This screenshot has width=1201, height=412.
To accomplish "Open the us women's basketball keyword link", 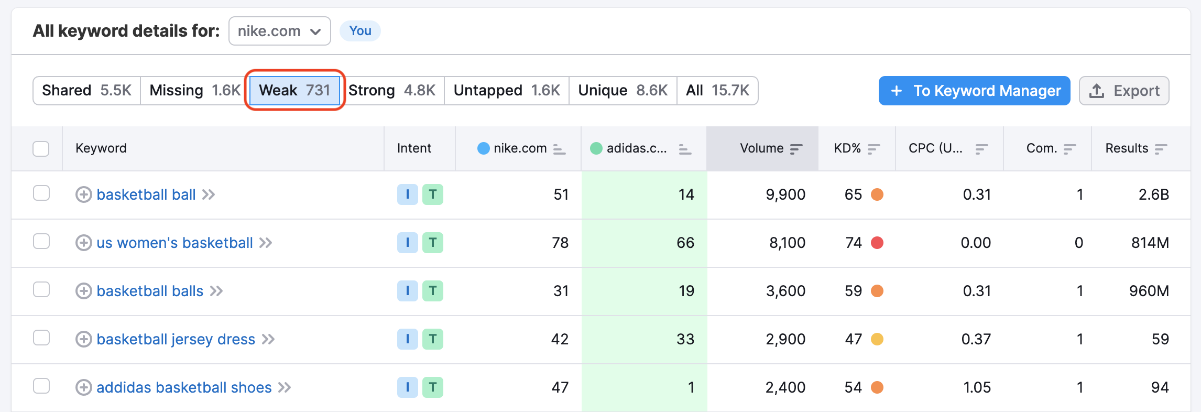I will 174,243.
